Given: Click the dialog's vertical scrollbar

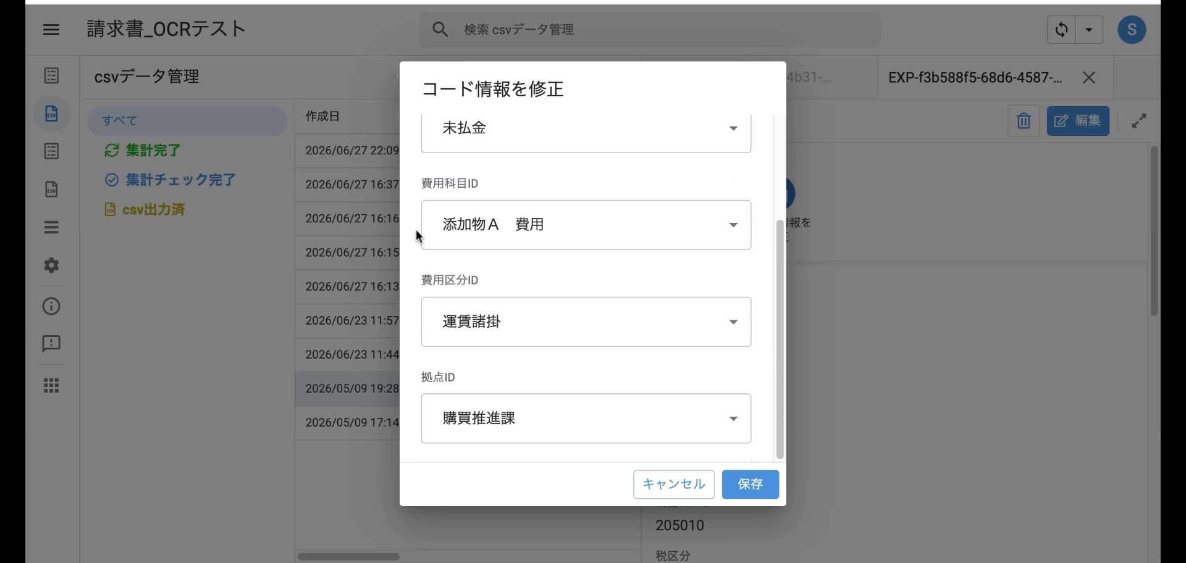Looking at the screenshot, I should (780, 339).
